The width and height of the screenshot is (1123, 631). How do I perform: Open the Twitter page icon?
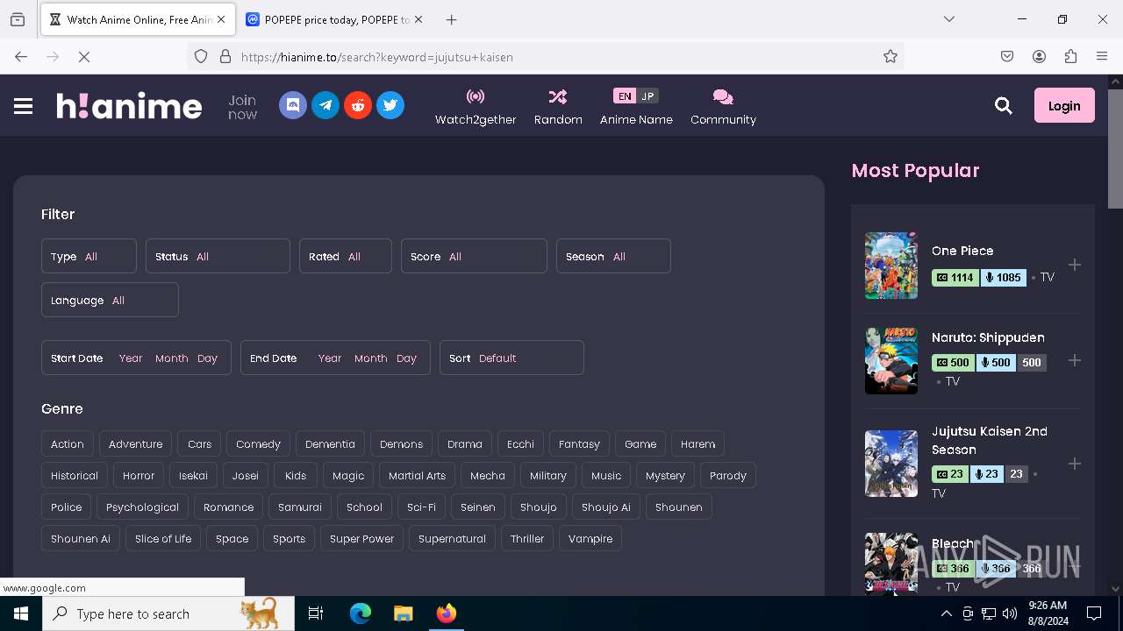point(390,105)
